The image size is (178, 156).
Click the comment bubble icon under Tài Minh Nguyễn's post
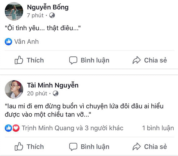pos(73,146)
